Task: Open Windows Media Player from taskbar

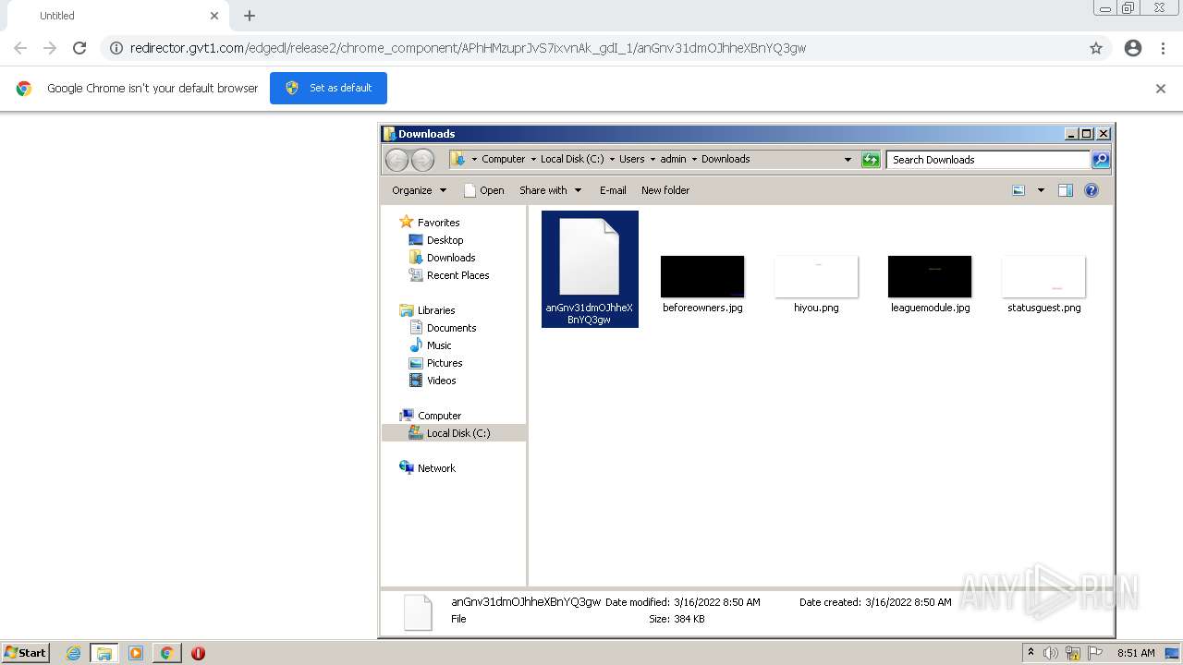Action: click(135, 653)
